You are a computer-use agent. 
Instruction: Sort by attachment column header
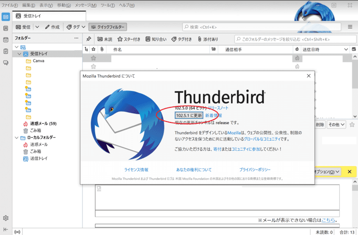[102, 49]
